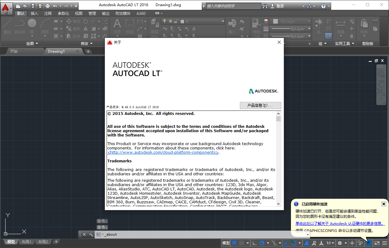Open the Sign In (登录) dropdown
389x248 pixels.
303,6
